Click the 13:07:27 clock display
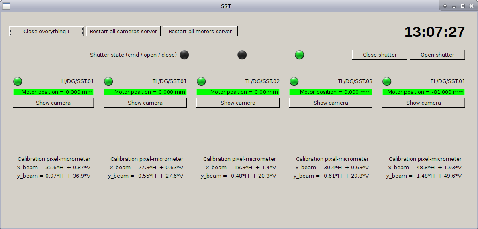 pyautogui.click(x=434, y=32)
